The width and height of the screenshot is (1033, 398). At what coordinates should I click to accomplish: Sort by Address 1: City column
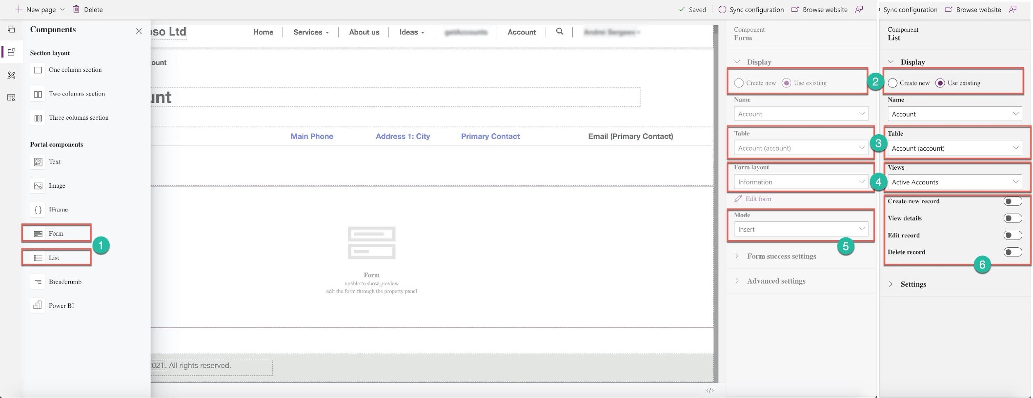click(403, 136)
